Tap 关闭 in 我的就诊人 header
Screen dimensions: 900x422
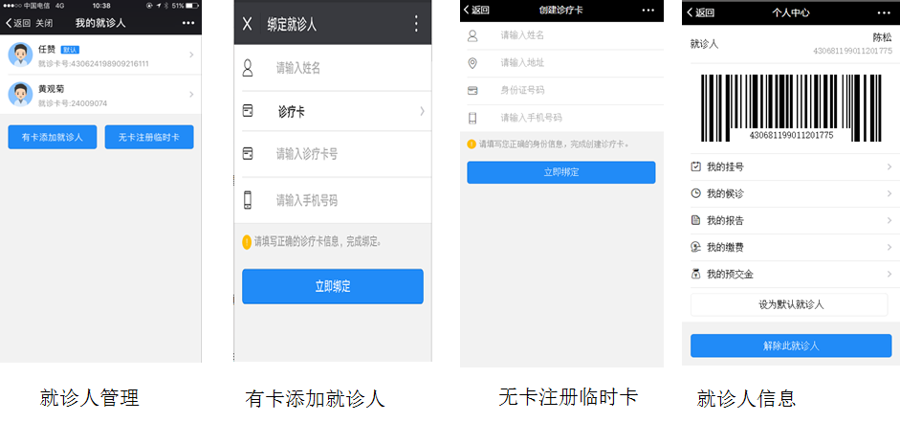(x=44, y=23)
